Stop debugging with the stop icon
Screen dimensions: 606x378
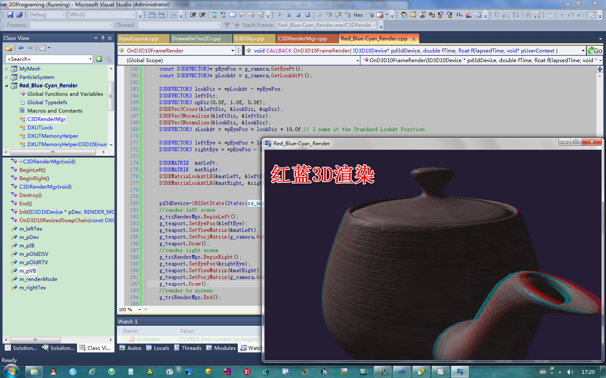click(298, 15)
